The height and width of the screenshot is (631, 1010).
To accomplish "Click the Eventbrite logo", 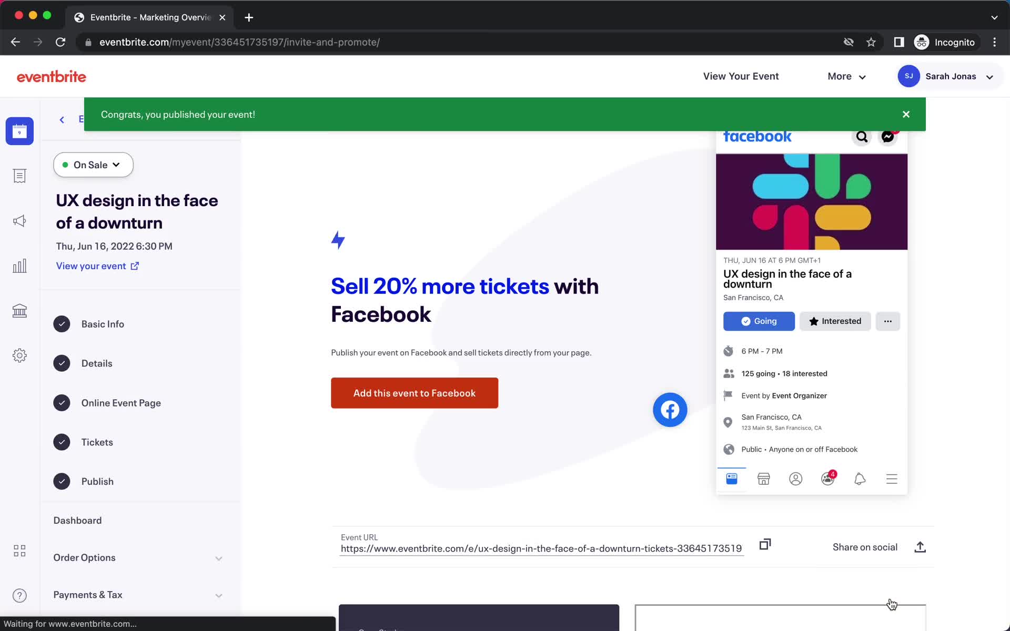I will (x=52, y=77).
